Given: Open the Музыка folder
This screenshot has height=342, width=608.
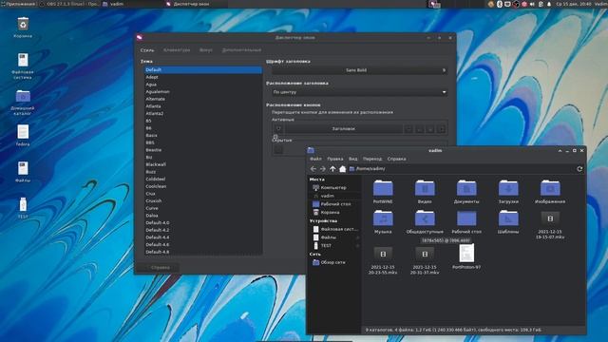Looking at the screenshot, I should click(x=383, y=221).
